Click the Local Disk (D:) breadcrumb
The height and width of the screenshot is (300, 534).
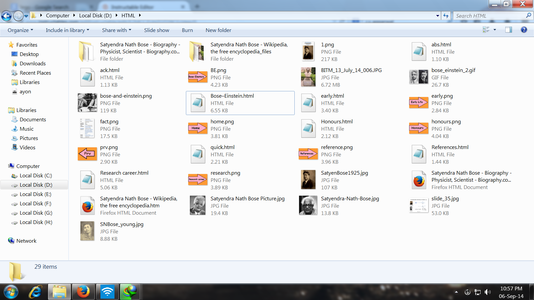pos(95,15)
